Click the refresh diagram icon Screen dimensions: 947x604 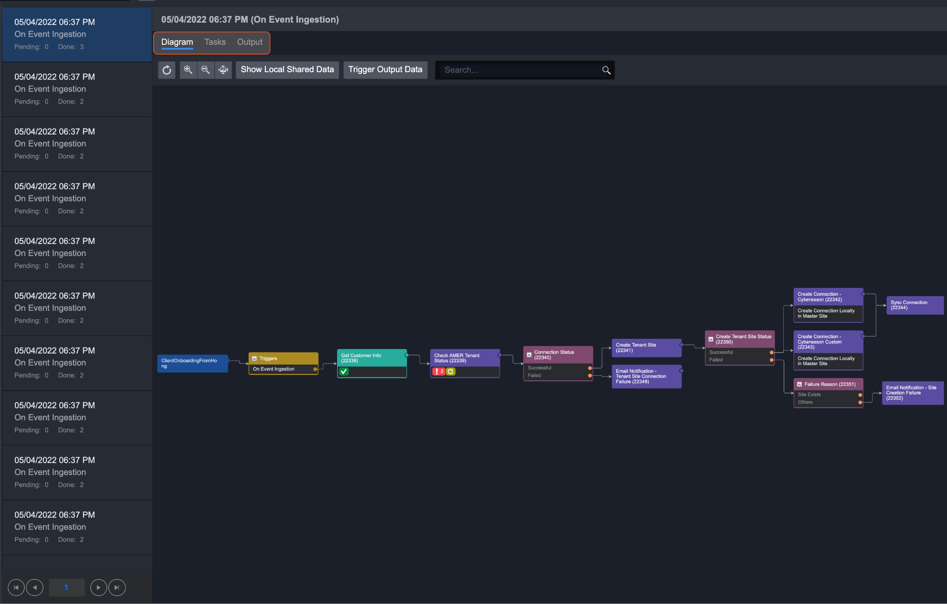point(166,70)
